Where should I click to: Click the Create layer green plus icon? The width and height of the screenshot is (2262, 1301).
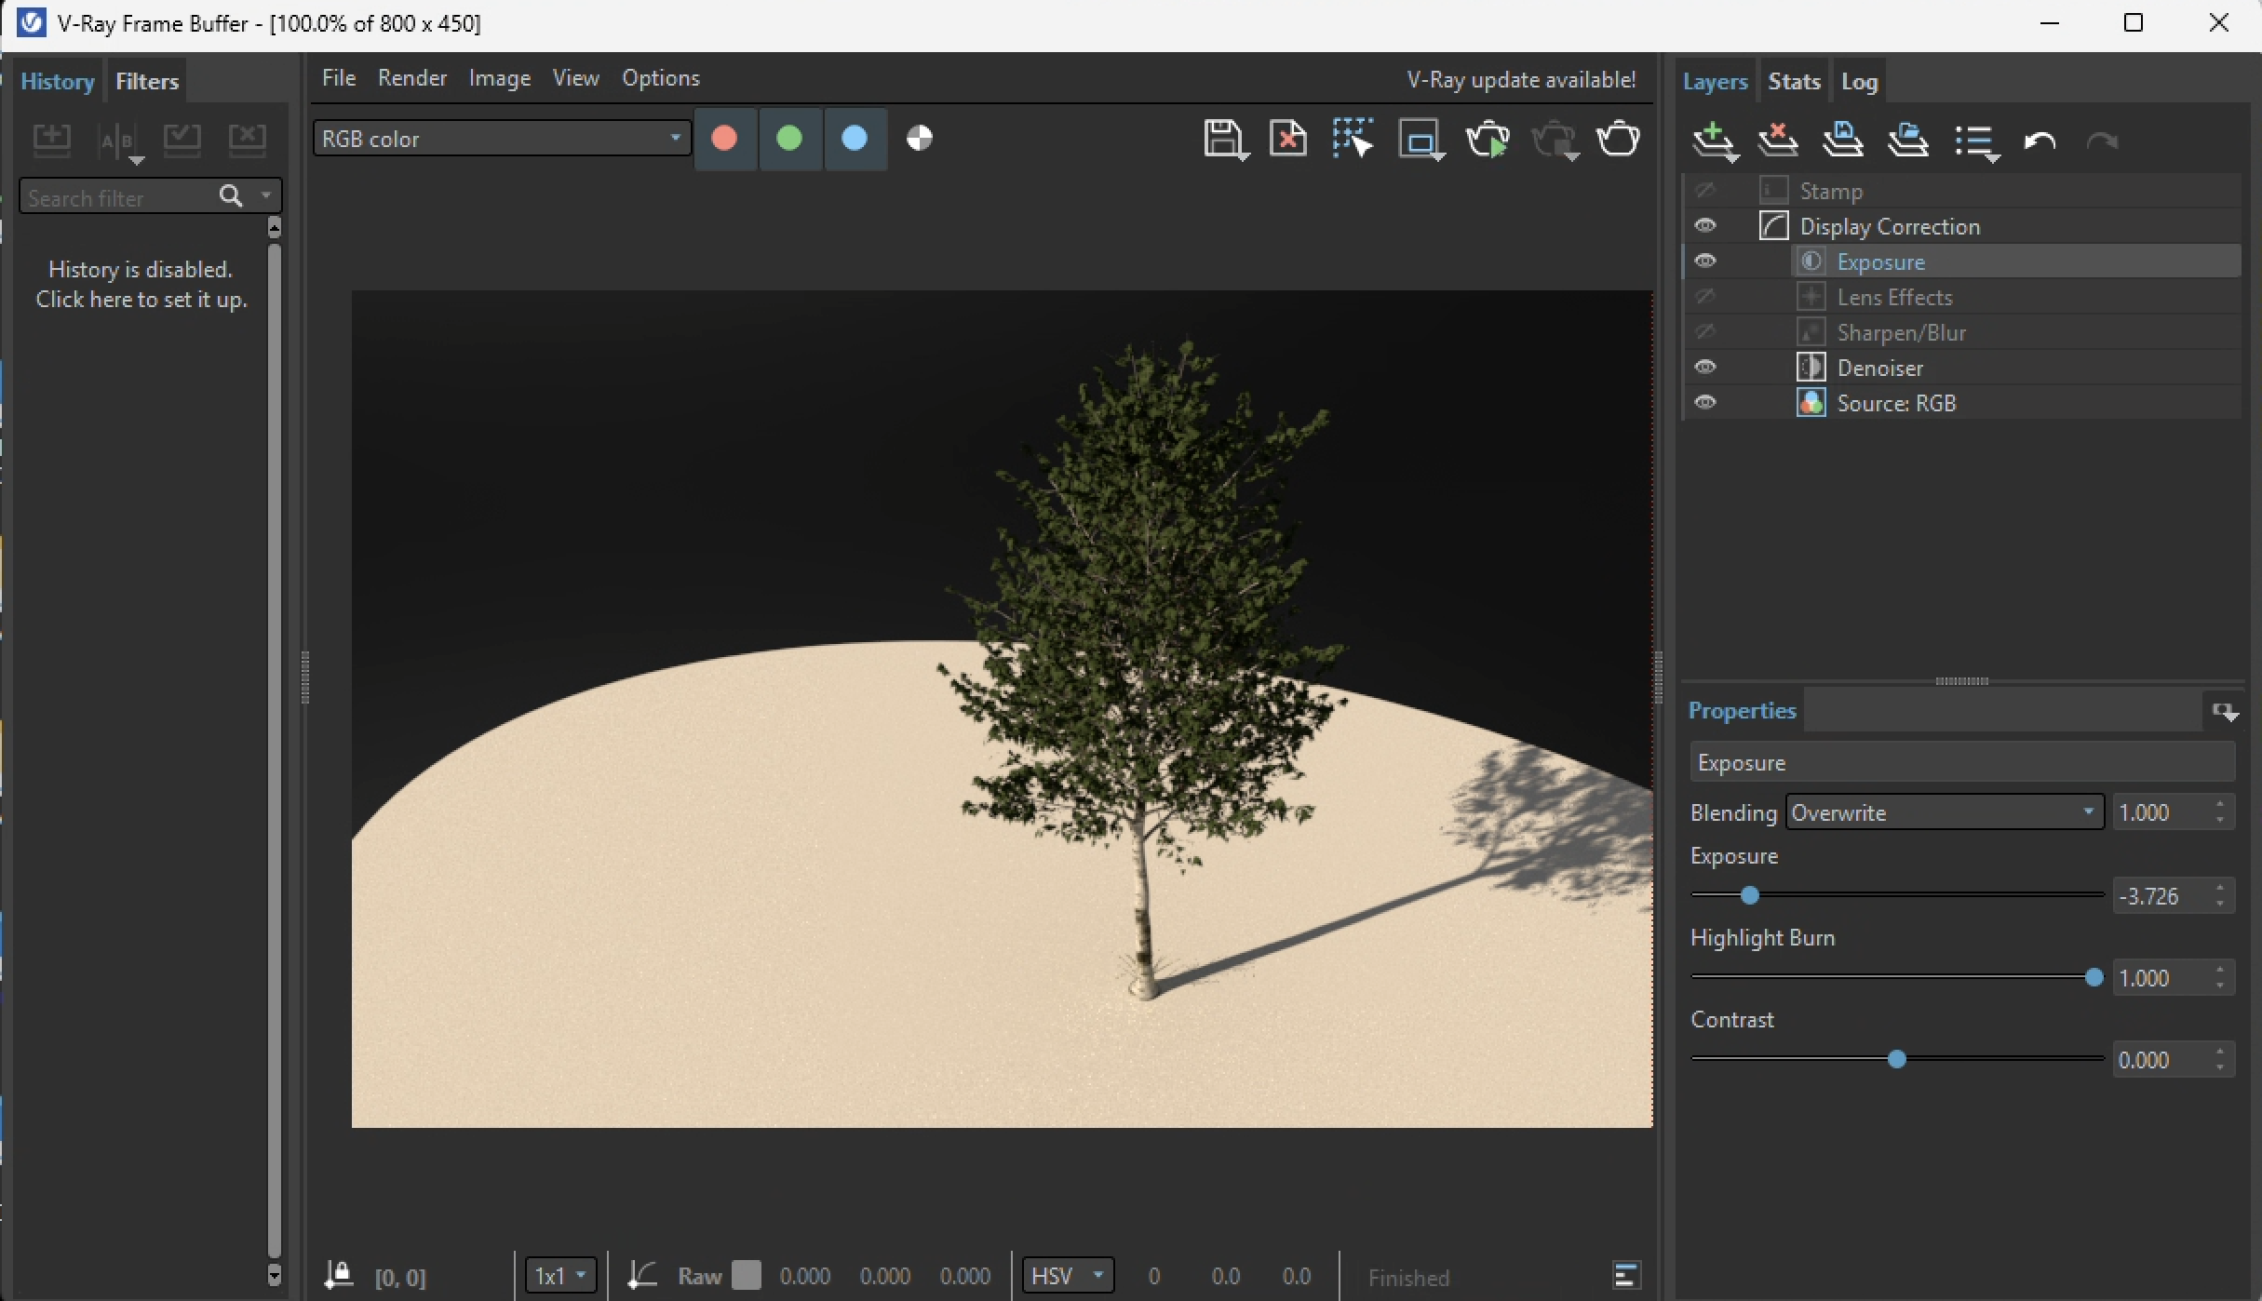click(x=1712, y=141)
